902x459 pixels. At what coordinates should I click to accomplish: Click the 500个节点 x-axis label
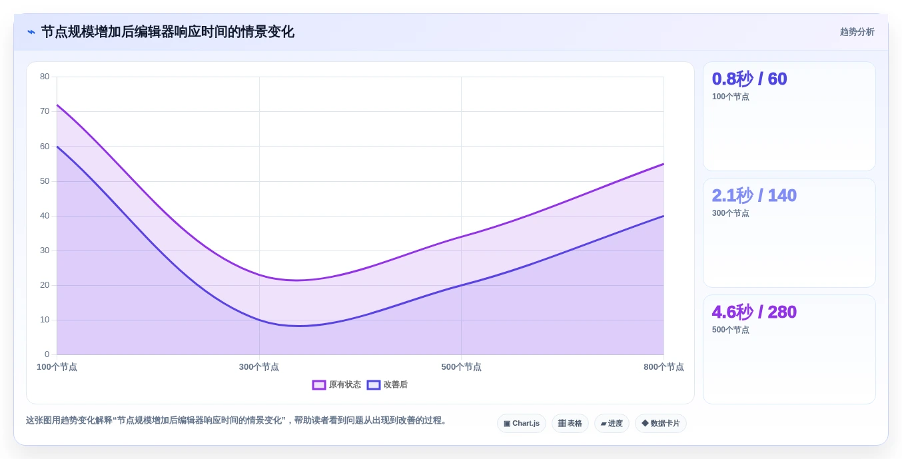[461, 367]
